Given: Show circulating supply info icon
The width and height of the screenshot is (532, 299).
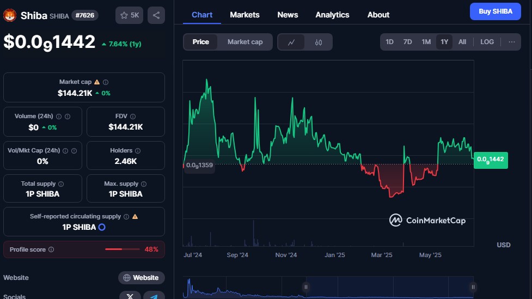Looking at the screenshot, I should (126, 217).
